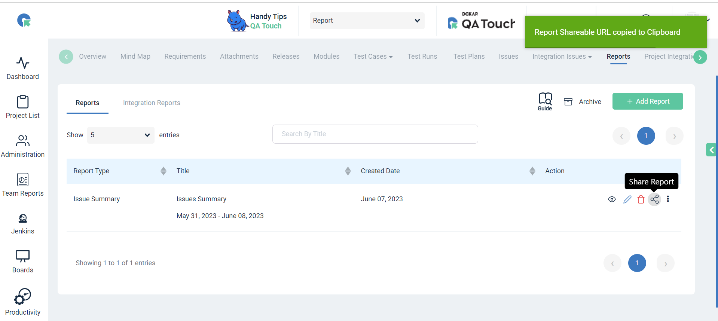The height and width of the screenshot is (321, 718).
Task: Sort the table by Title
Action: 348,171
